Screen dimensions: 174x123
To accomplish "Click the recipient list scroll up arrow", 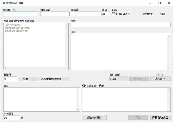I will coord(66,25).
